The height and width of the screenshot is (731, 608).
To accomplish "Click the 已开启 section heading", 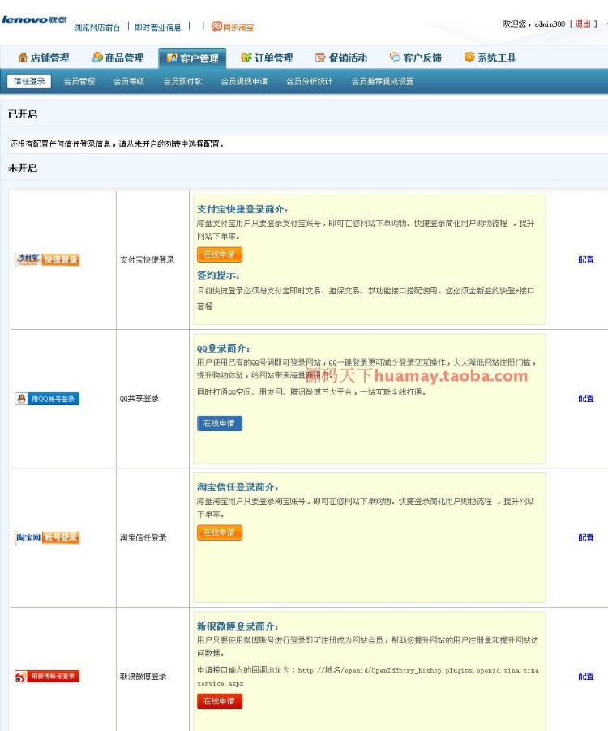I will point(23,114).
